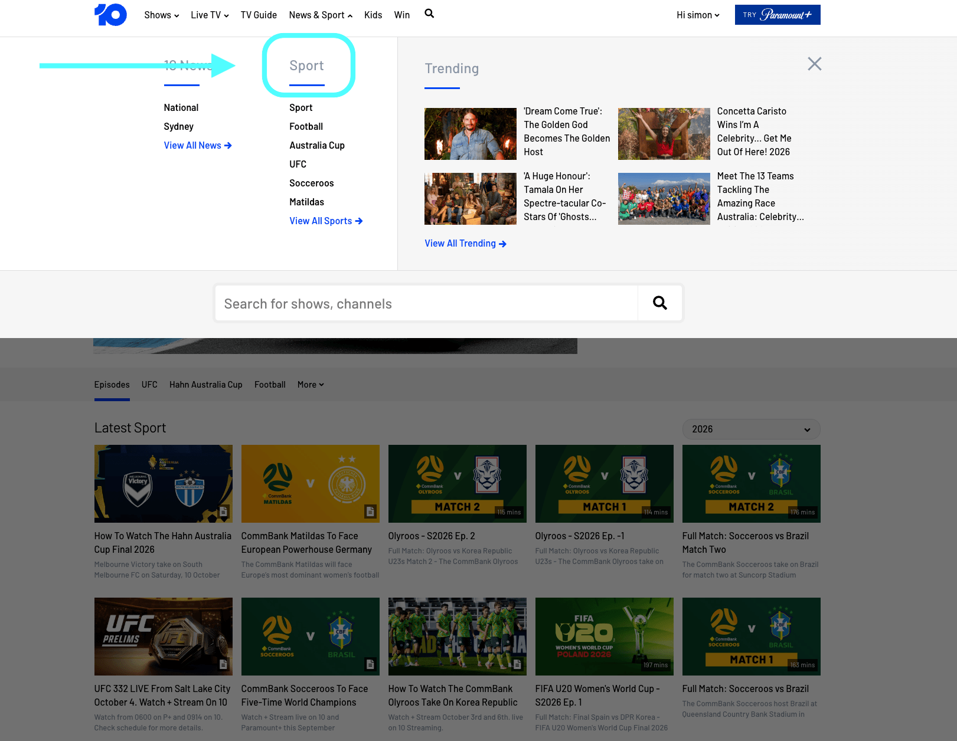Screen dimensions: 957x741
Task: Switch to the Hahn Australia Cup tab
Action: click(206, 385)
